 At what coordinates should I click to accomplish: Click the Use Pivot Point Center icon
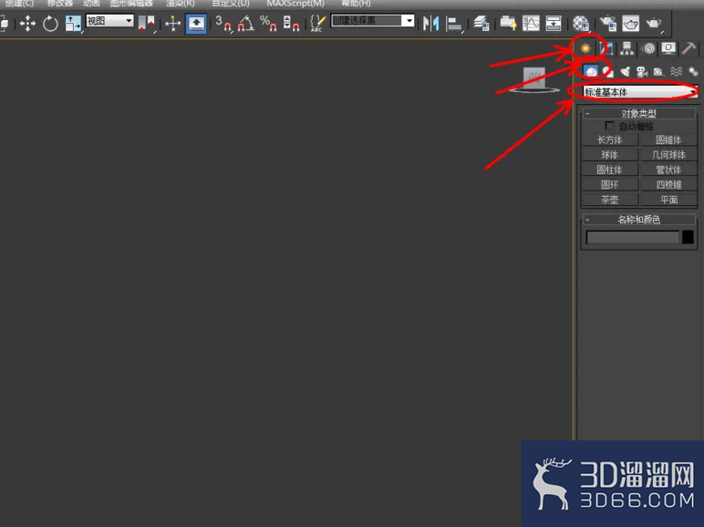(147, 24)
